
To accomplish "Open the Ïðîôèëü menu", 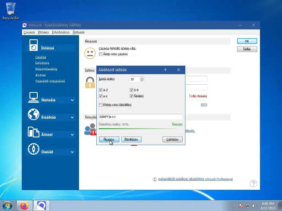I will point(43,32).
